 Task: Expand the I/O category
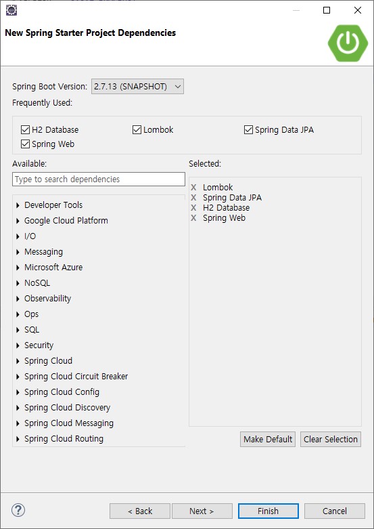(18, 236)
